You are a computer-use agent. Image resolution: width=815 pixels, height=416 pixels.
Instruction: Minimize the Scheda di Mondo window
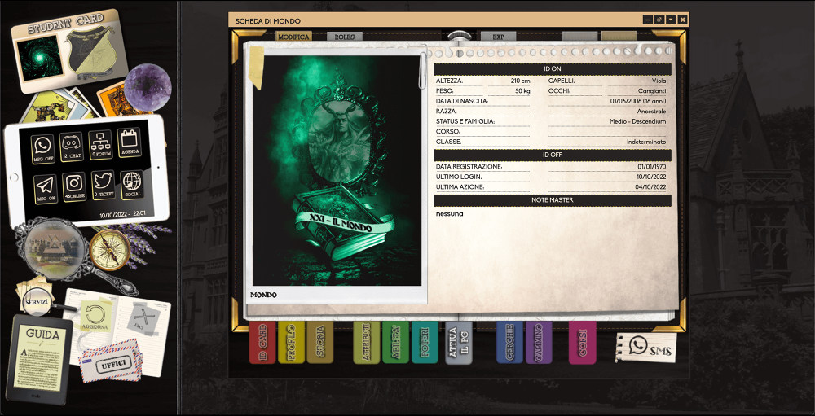tap(648, 20)
